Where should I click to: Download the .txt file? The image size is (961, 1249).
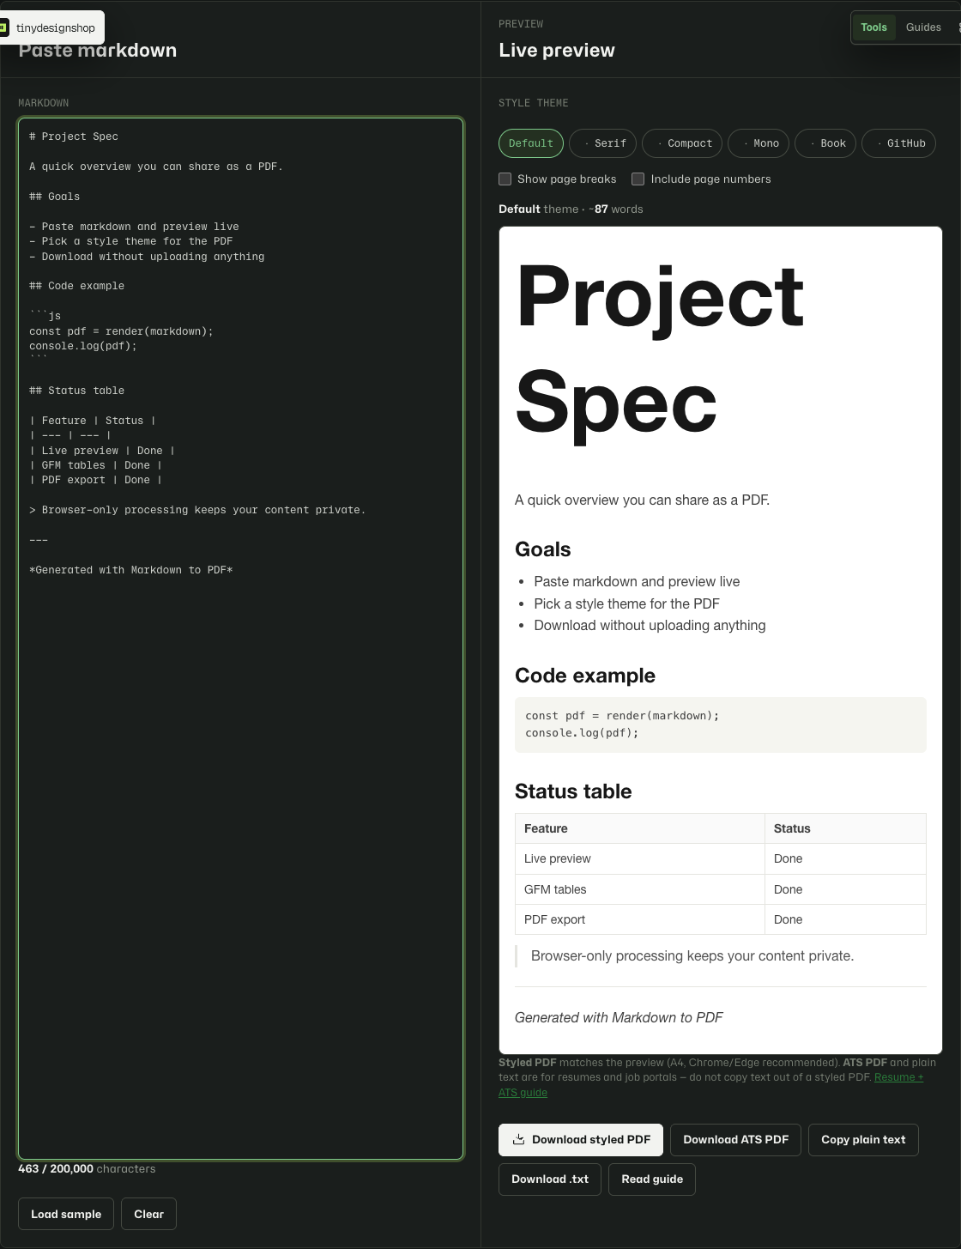550,1179
